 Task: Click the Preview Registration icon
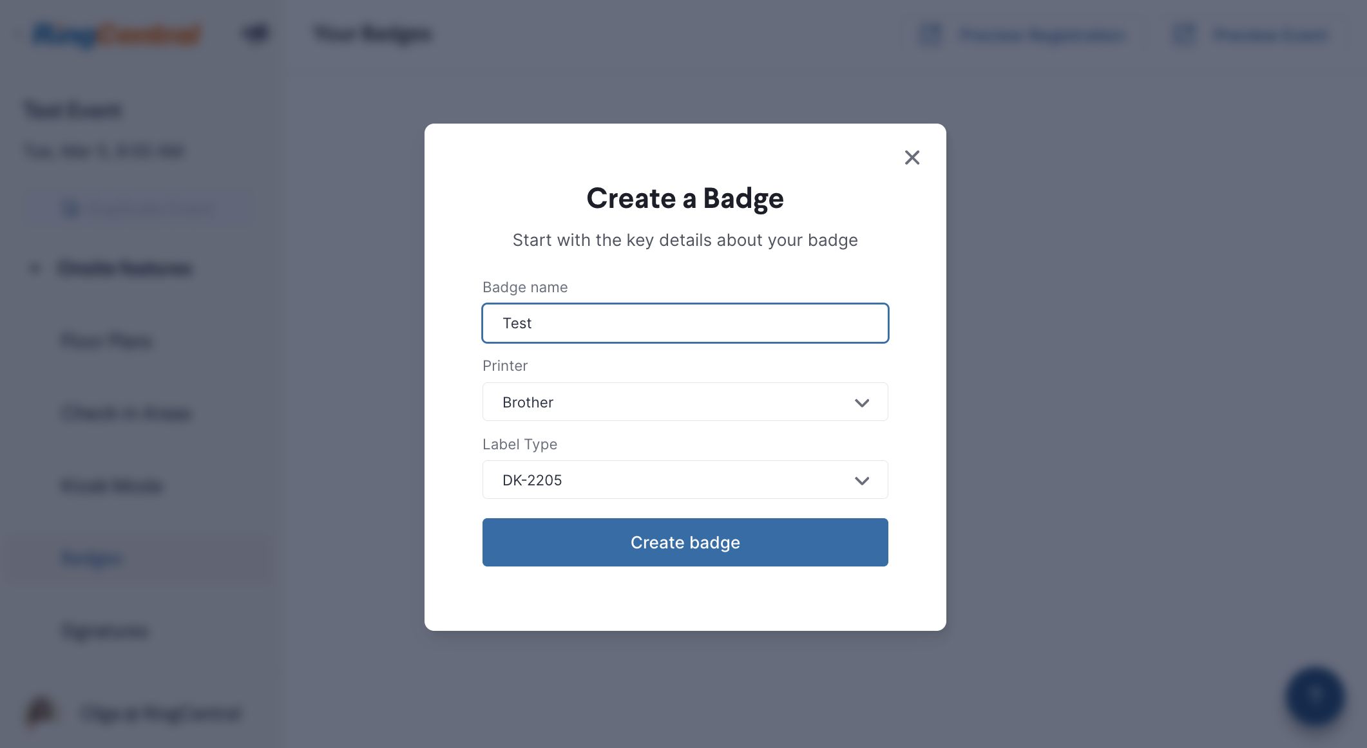[930, 34]
